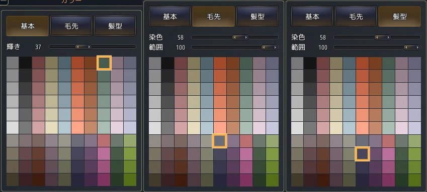Click the 輝き slider handle
427x192 pixels.
(x=83, y=47)
